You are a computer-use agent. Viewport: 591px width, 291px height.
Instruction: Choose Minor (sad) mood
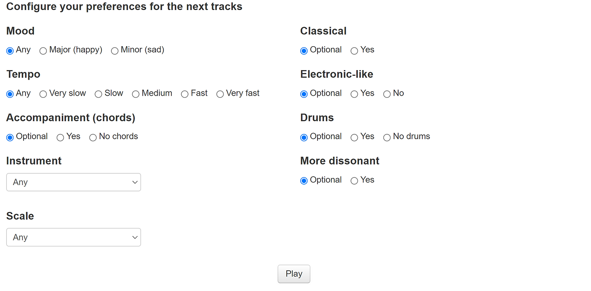tap(115, 51)
